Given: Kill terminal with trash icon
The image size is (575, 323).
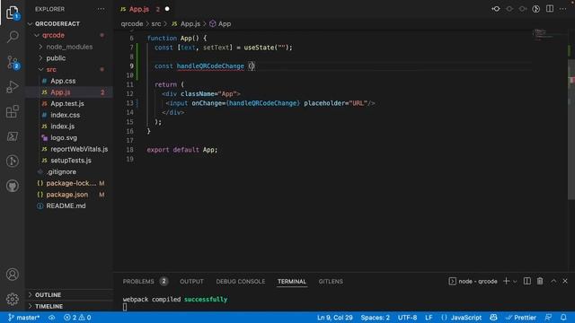Looking at the screenshot, I should (x=540, y=281).
